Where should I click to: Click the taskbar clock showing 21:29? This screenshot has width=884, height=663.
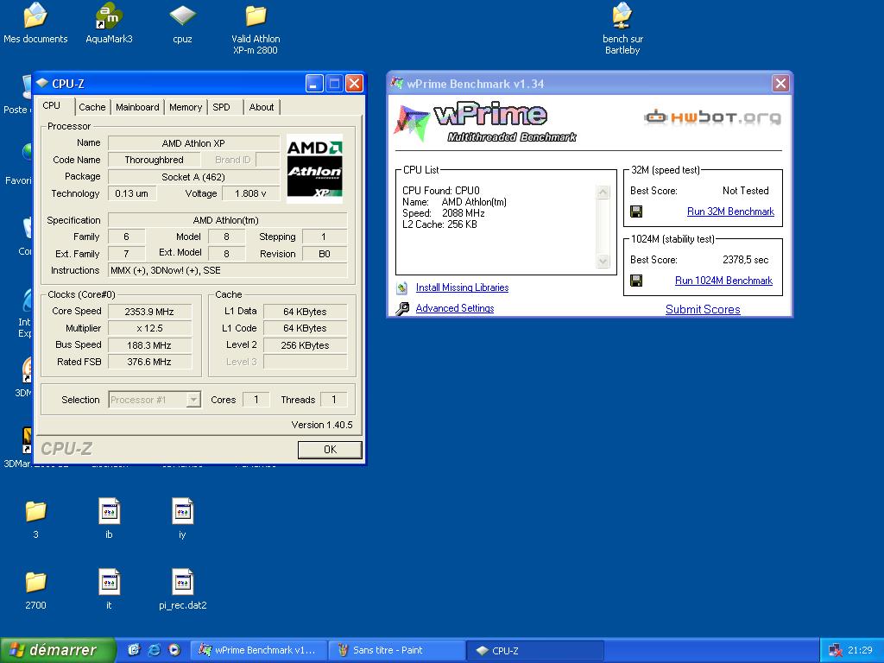click(x=860, y=650)
